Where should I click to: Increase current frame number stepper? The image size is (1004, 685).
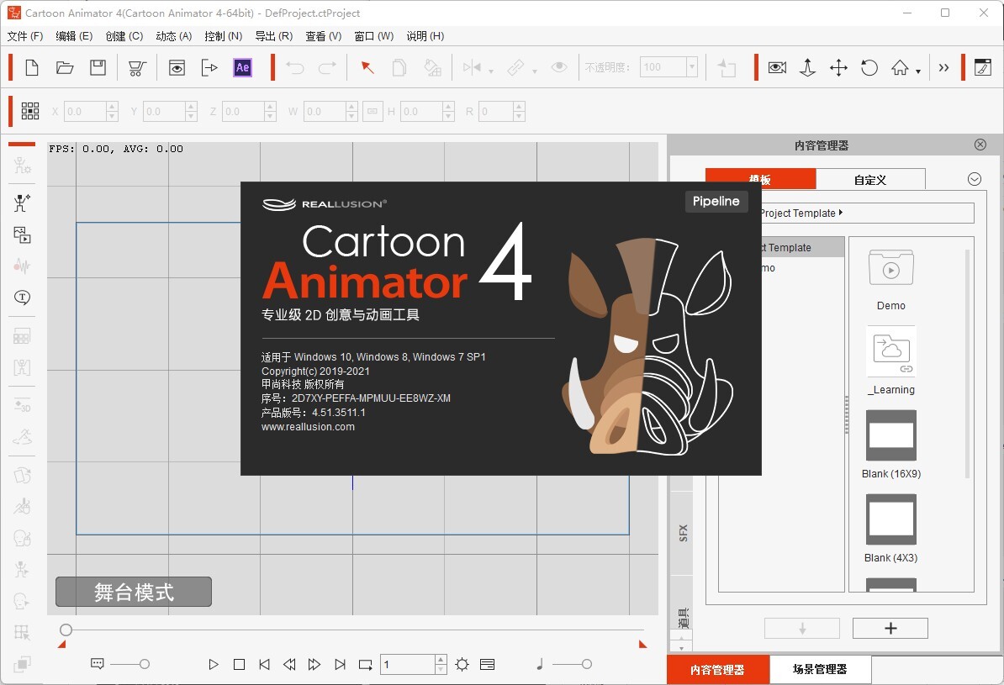(441, 660)
